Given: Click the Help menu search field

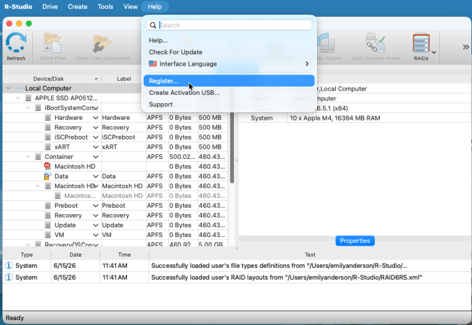Looking at the screenshot, I should click(229, 25).
